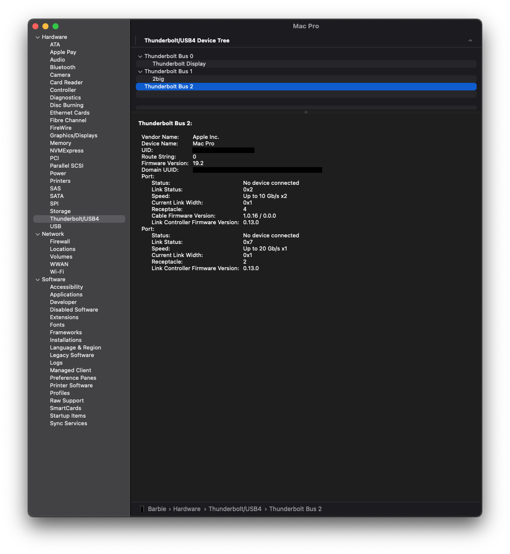The height and width of the screenshot is (554, 510).
Task: Open Frameworks software info
Action: pyautogui.click(x=66, y=332)
